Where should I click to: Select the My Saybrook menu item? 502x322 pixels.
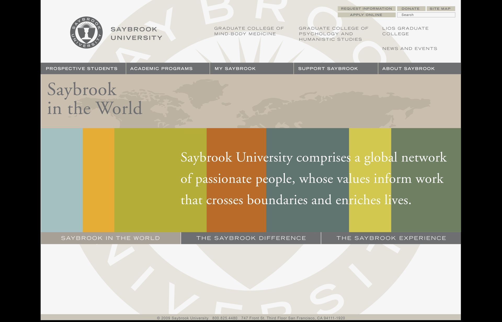pos(235,68)
